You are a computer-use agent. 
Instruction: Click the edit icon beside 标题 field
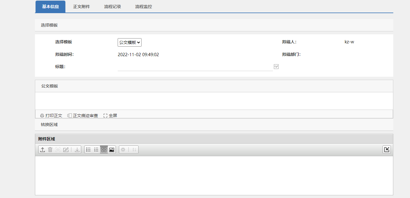point(276,66)
